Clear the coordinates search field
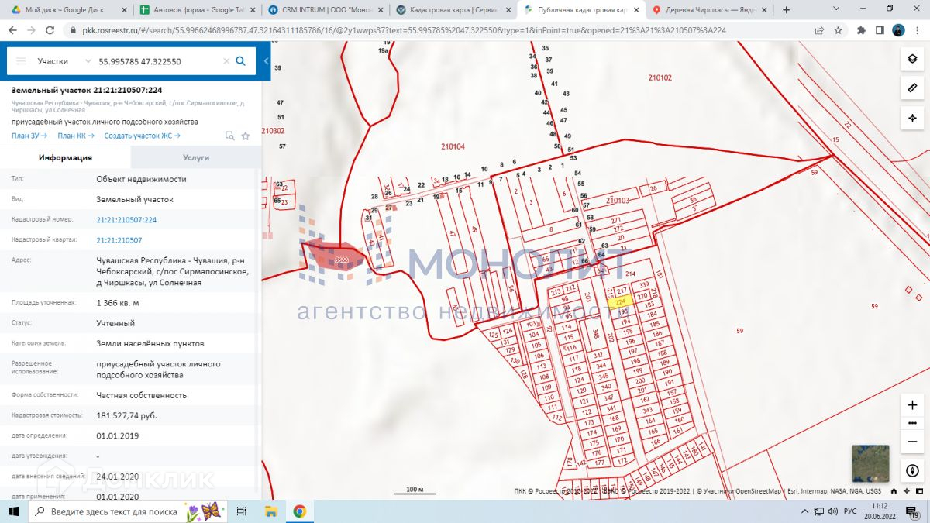 226,61
